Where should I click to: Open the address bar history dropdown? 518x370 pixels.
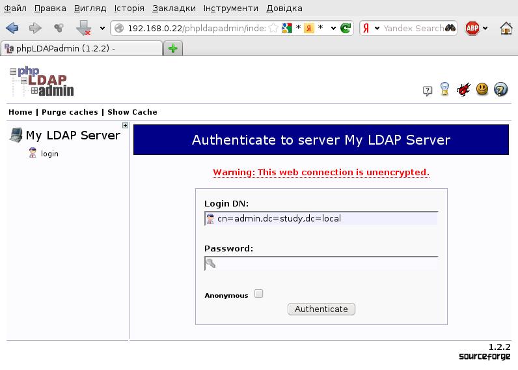333,29
